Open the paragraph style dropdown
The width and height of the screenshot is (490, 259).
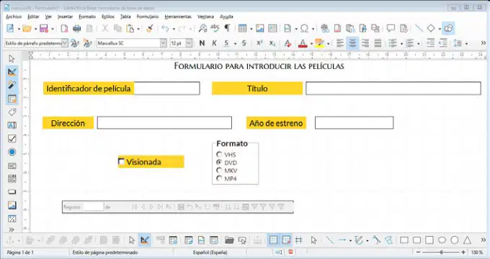[x=64, y=43]
